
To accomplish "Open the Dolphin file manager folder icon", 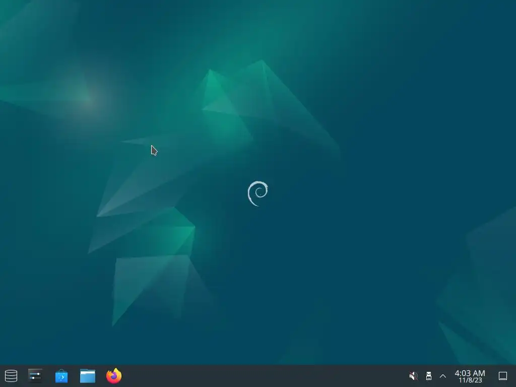I will coord(88,376).
